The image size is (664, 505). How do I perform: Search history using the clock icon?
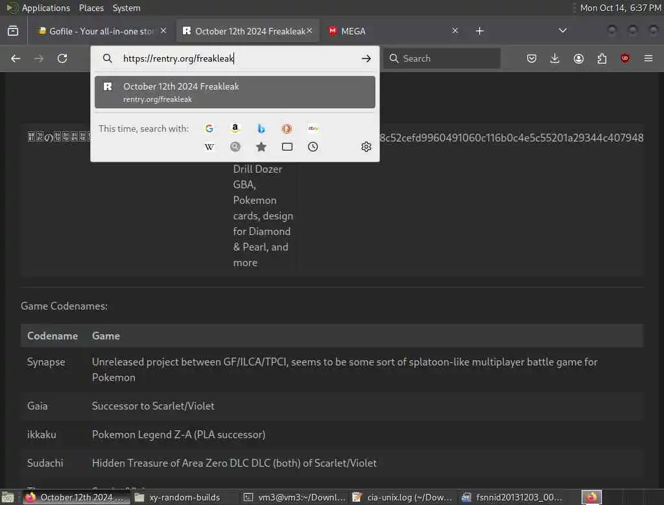click(x=313, y=147)
